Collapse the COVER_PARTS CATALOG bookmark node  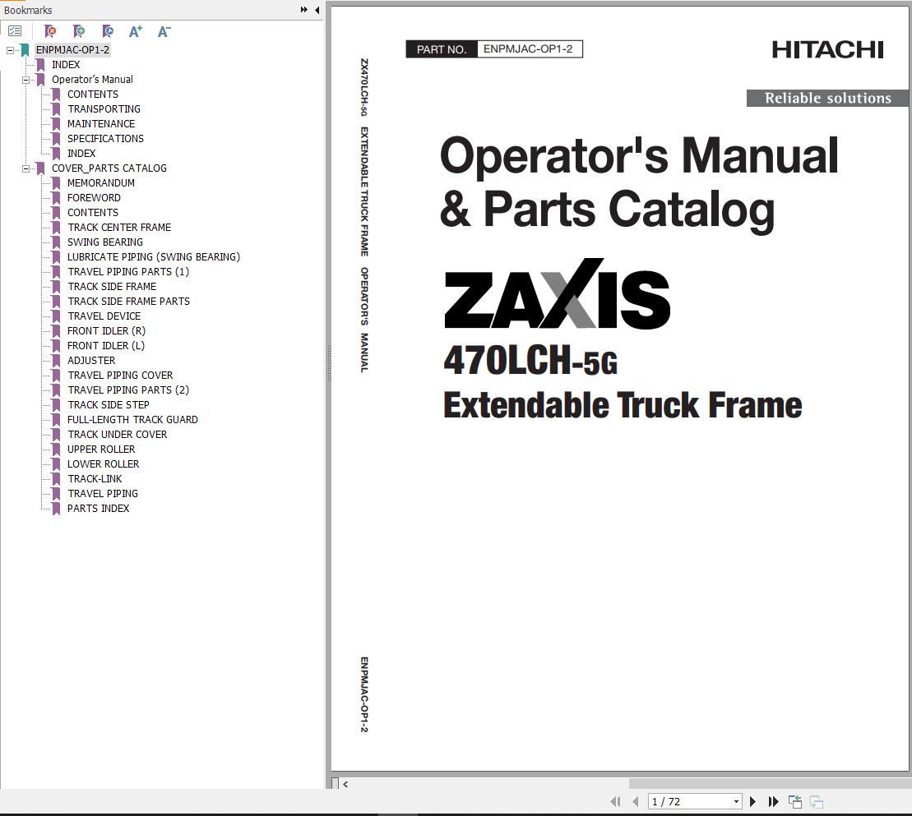tap(25, 168)
